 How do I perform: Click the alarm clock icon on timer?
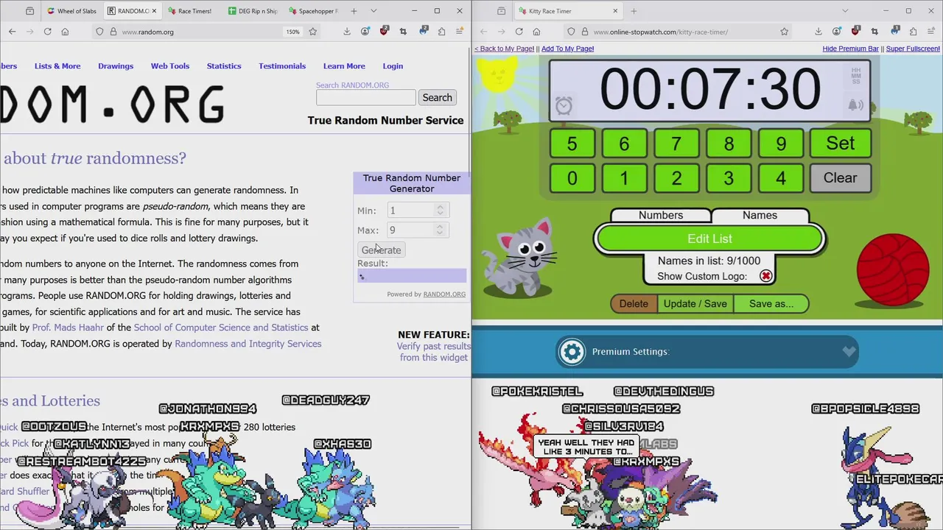point(564,106)
